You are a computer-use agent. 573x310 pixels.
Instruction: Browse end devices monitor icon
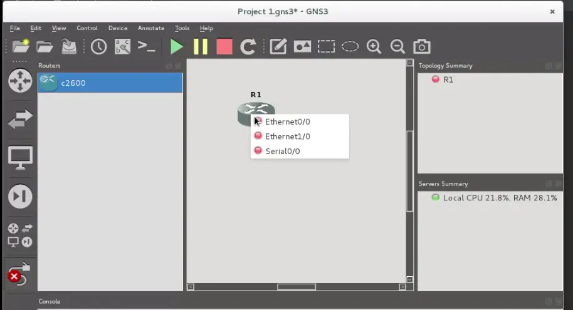click(x=20, y=158)
